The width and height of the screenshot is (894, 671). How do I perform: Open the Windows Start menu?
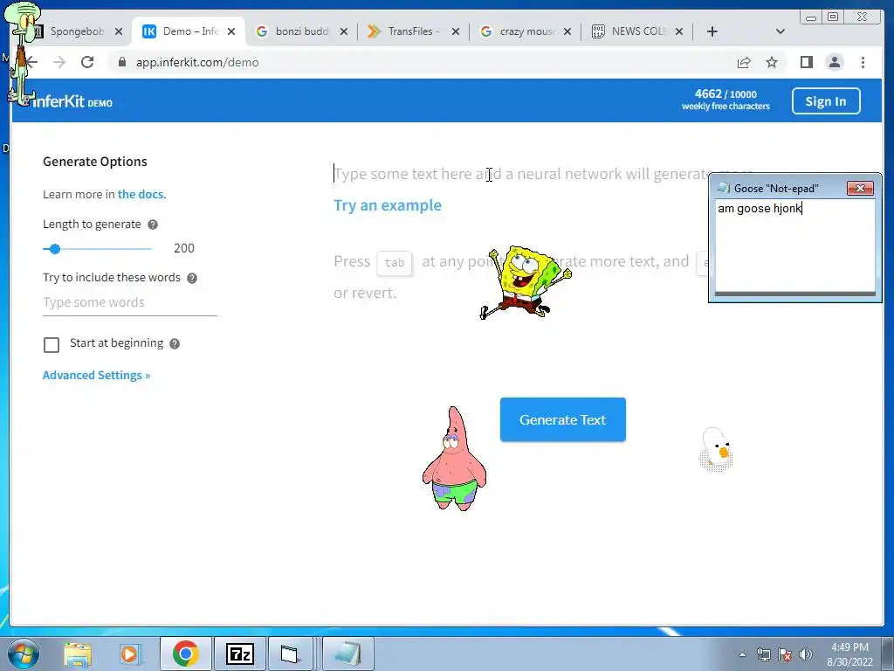(24, 654)
